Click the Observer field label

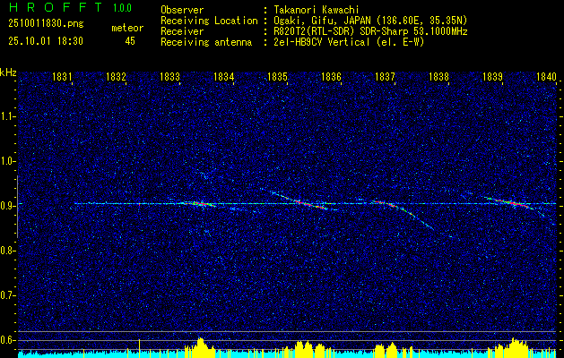pyautogui.click(x=182, y=10)
